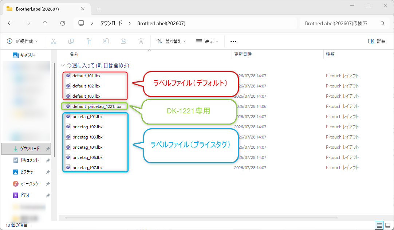
Task: Select the file pricetag_t02.lbx
Action: click(x=87, y=127)
